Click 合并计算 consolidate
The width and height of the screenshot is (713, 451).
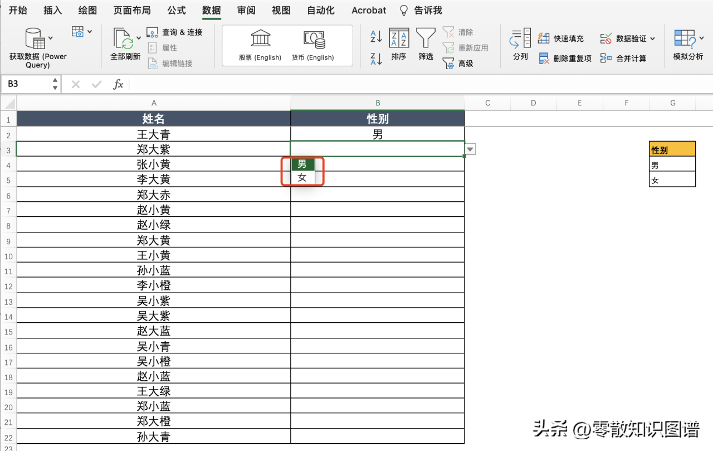tap(623, 59)
